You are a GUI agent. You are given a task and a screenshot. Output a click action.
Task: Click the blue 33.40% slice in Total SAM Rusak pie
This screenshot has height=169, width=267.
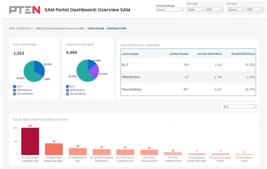click(x=39, y=68)
